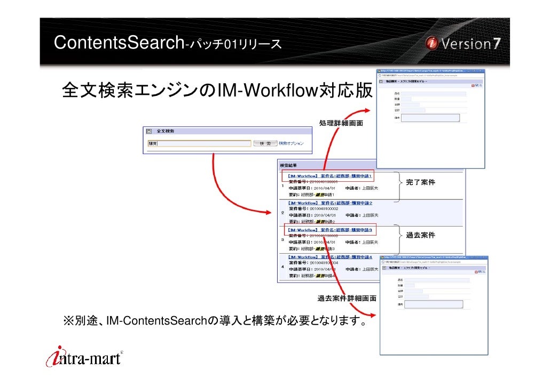Click the 全文検索 panel title icon
This screenshot has width=550, height=388.
pyautogui.click(x=149, y=131)
